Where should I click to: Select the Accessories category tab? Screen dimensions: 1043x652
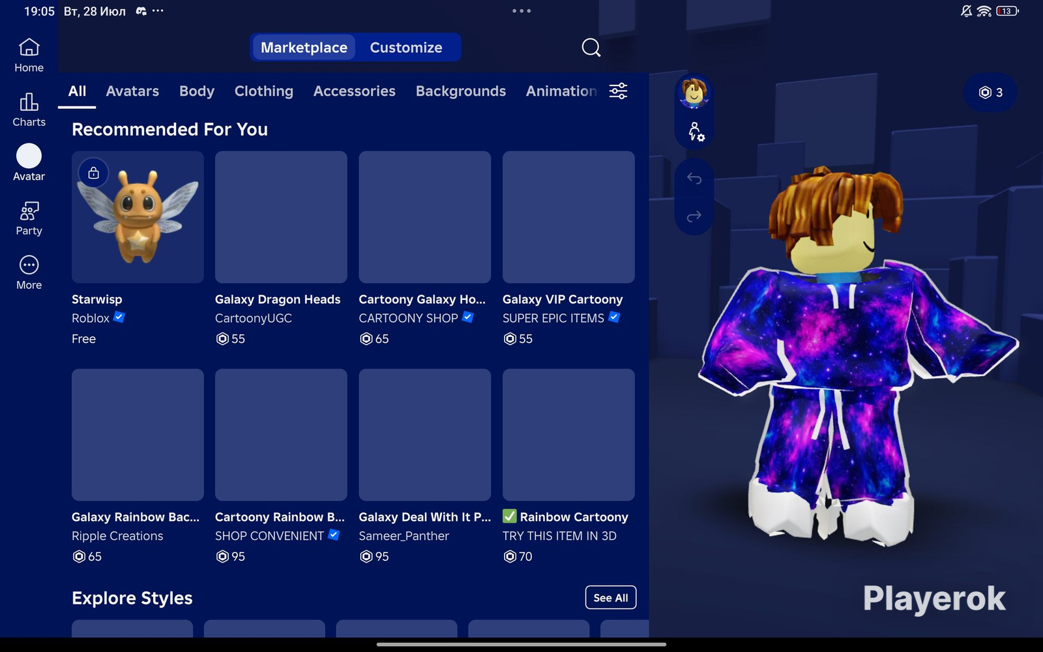pos(355,91)
